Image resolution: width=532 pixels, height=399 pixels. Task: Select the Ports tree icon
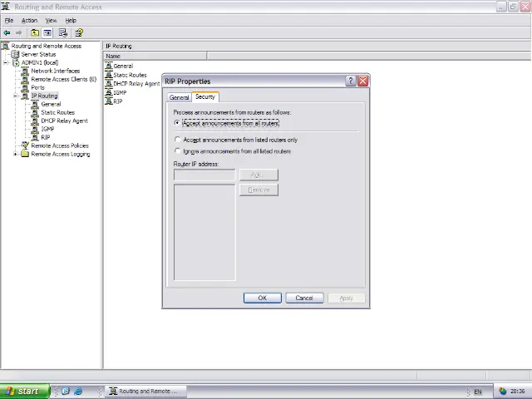tap(25, 87)
